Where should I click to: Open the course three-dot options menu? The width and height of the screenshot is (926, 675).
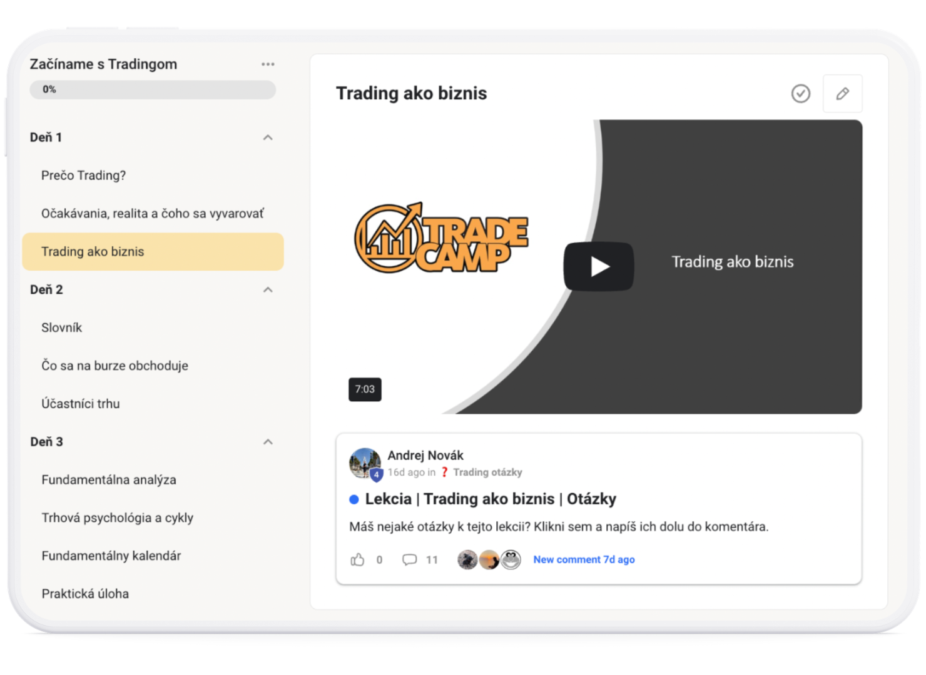tap(268, 64)
